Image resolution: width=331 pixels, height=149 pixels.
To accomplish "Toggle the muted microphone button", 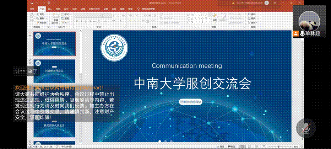I will point(305,128).
